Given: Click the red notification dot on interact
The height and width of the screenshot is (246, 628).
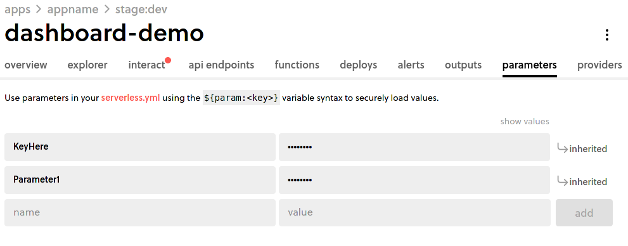Looking at the screenshot, I should [168, 60].
